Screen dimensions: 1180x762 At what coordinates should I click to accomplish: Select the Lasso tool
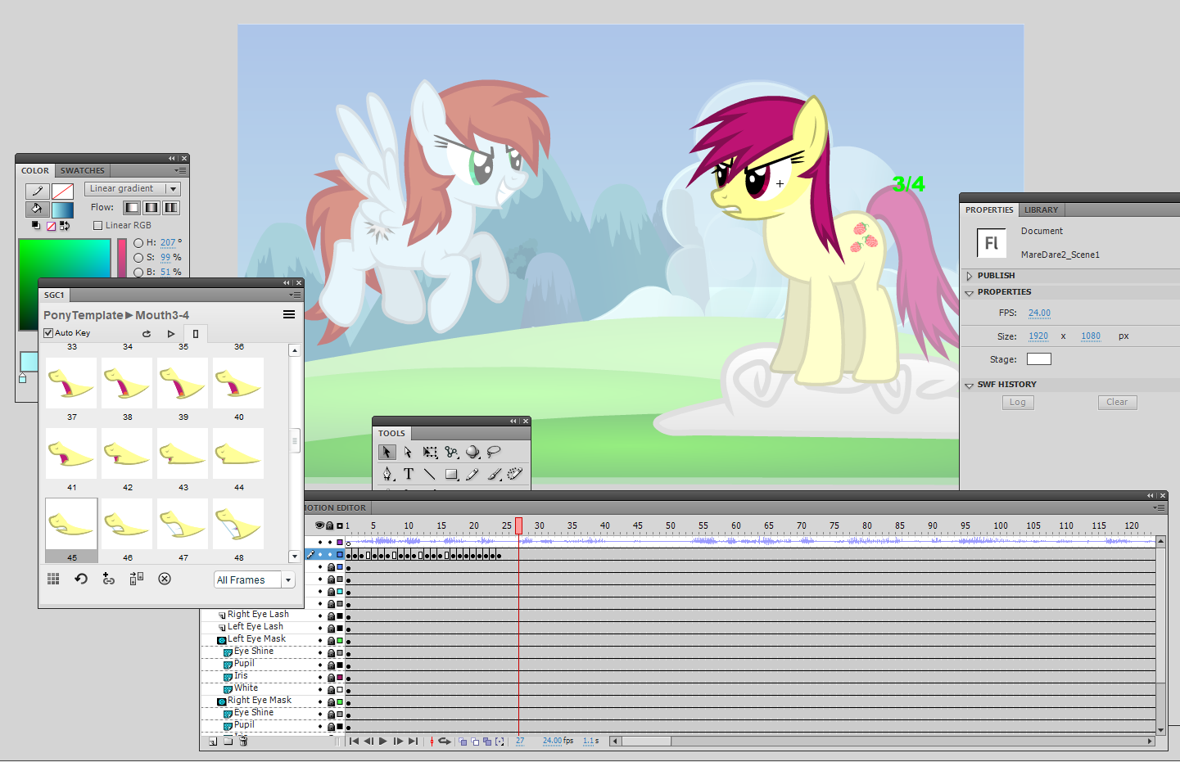click(494, 452)
